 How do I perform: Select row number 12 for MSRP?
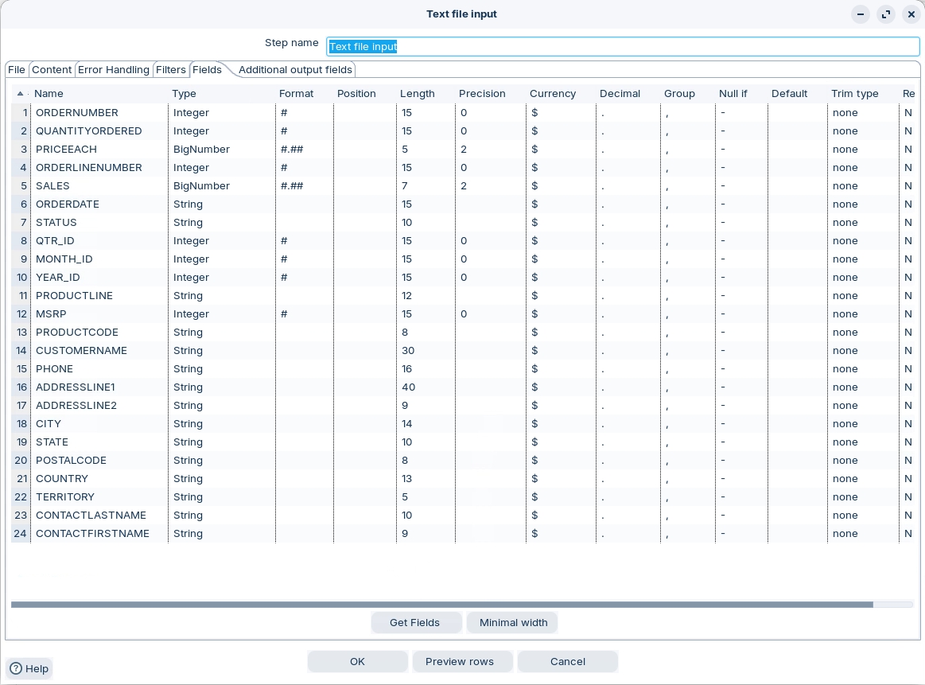click(21, 314)
